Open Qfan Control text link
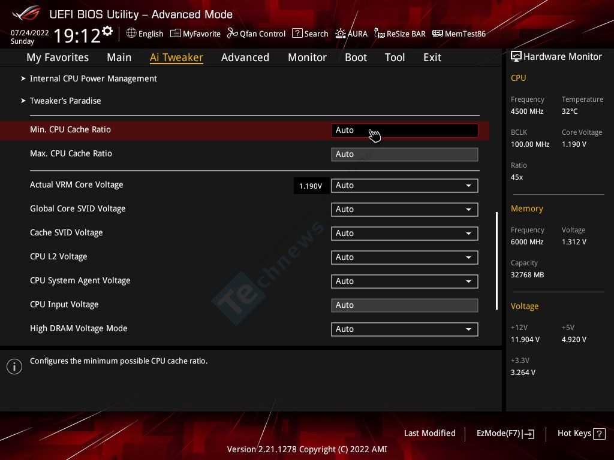 [263, 34]
